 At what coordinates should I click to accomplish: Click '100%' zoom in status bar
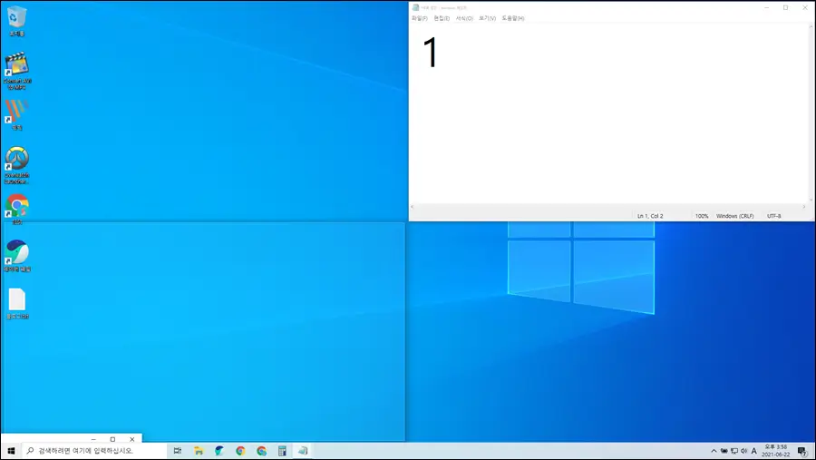[702, 216]
